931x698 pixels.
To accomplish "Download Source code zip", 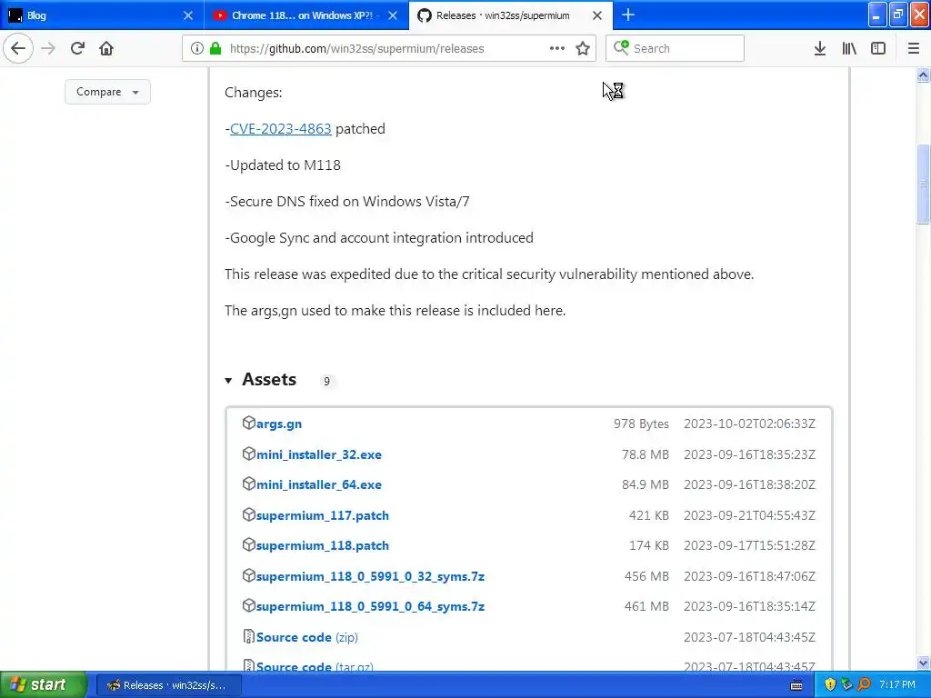I will point(307,637).
